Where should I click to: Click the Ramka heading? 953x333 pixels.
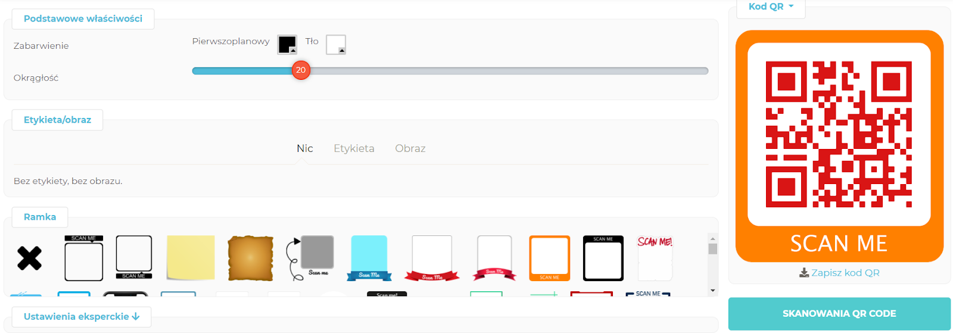(x=40, y=217)
